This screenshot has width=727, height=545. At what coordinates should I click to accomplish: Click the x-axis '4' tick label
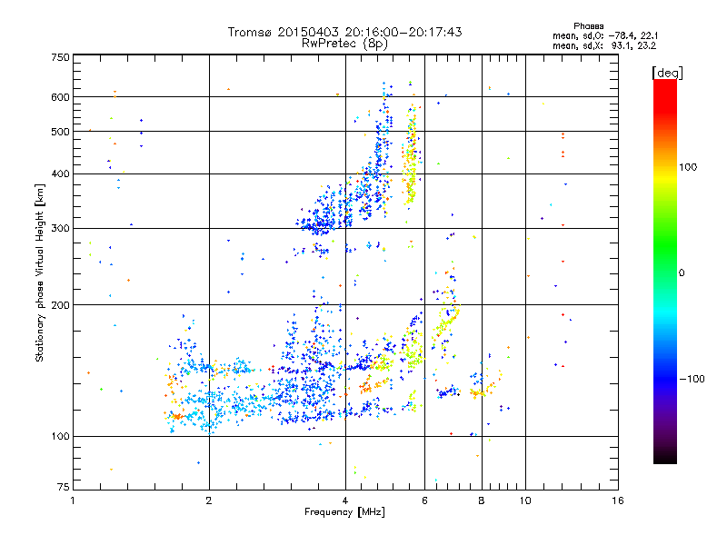pos(345,500)
